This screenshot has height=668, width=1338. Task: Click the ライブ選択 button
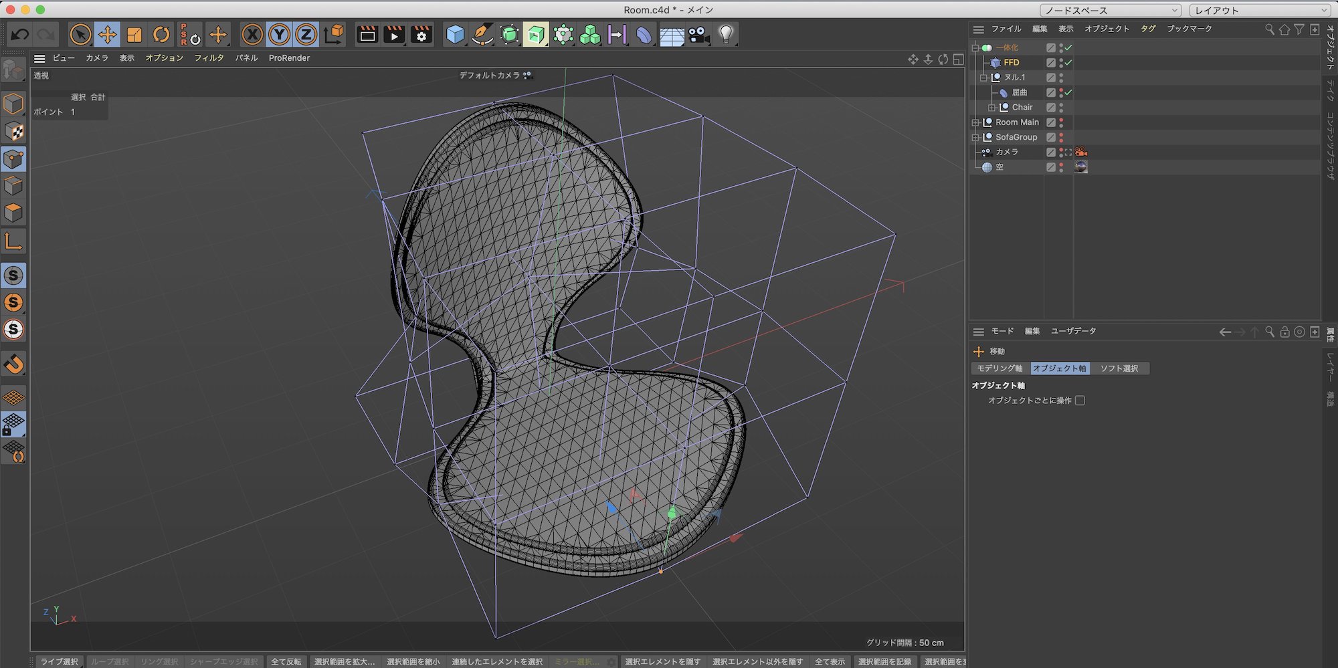(x=59, y=661)
